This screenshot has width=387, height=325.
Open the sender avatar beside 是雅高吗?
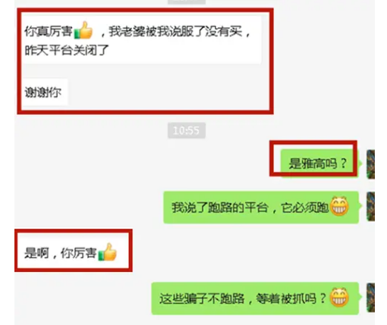(x=370, y=164)
